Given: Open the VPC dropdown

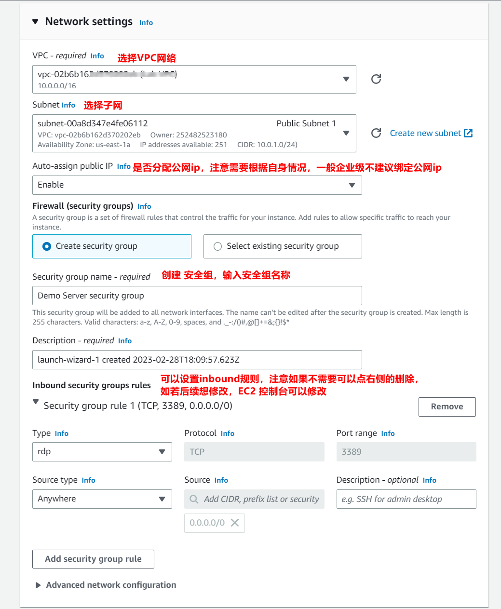Looking at the screenshot, I should point(194,79).
